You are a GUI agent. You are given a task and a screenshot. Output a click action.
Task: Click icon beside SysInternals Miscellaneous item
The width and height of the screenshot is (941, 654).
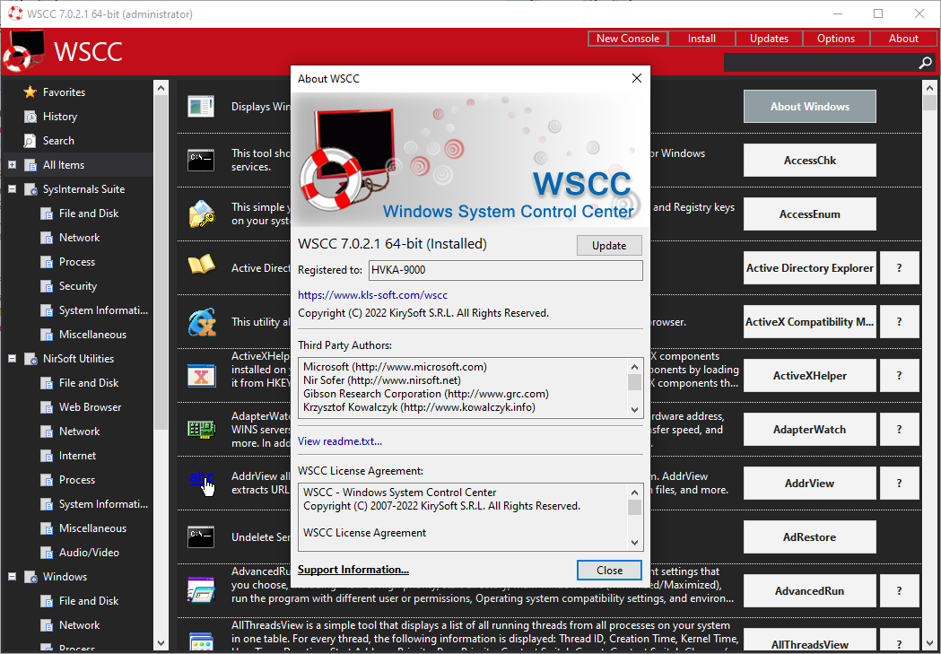pyautogui.click(x=47, y=335)
